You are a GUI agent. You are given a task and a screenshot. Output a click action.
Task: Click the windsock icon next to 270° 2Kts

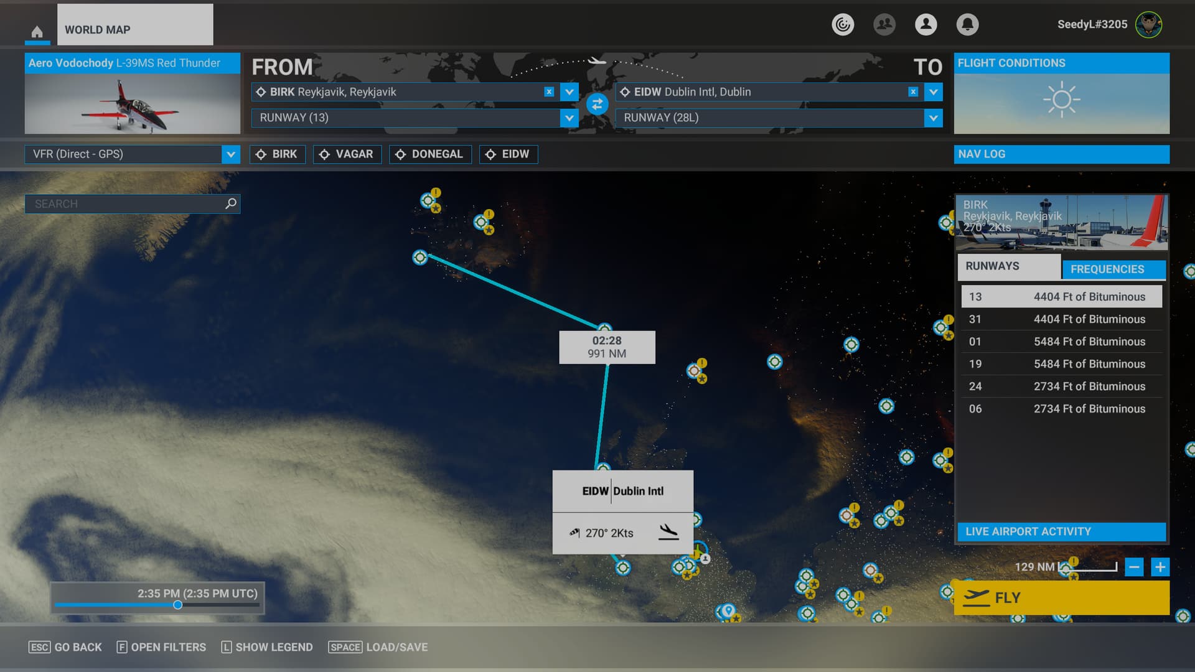(x=574, y=533)
